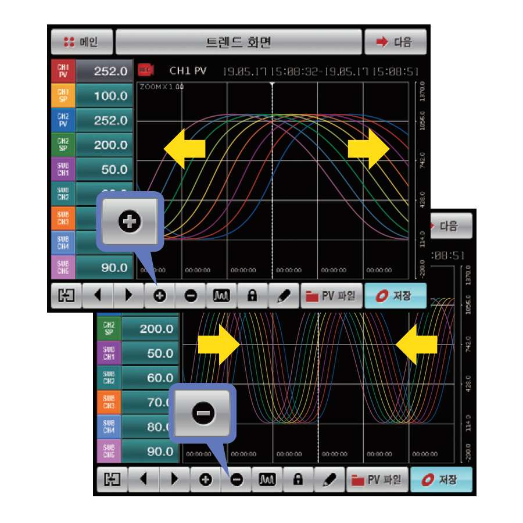Open PV 파일 in upper screen
This screenshot has width=523, height=523.
click(x=332, y=296)
